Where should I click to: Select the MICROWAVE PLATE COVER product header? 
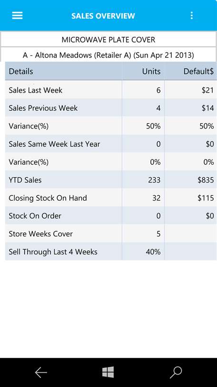click(108, 40)
